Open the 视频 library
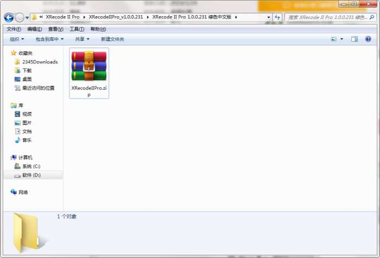The width and height of the screenshot is (380, 258). tap(27, 114)
